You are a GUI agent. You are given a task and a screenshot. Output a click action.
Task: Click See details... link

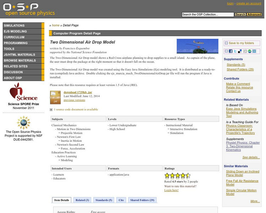(x=251, y=158)
